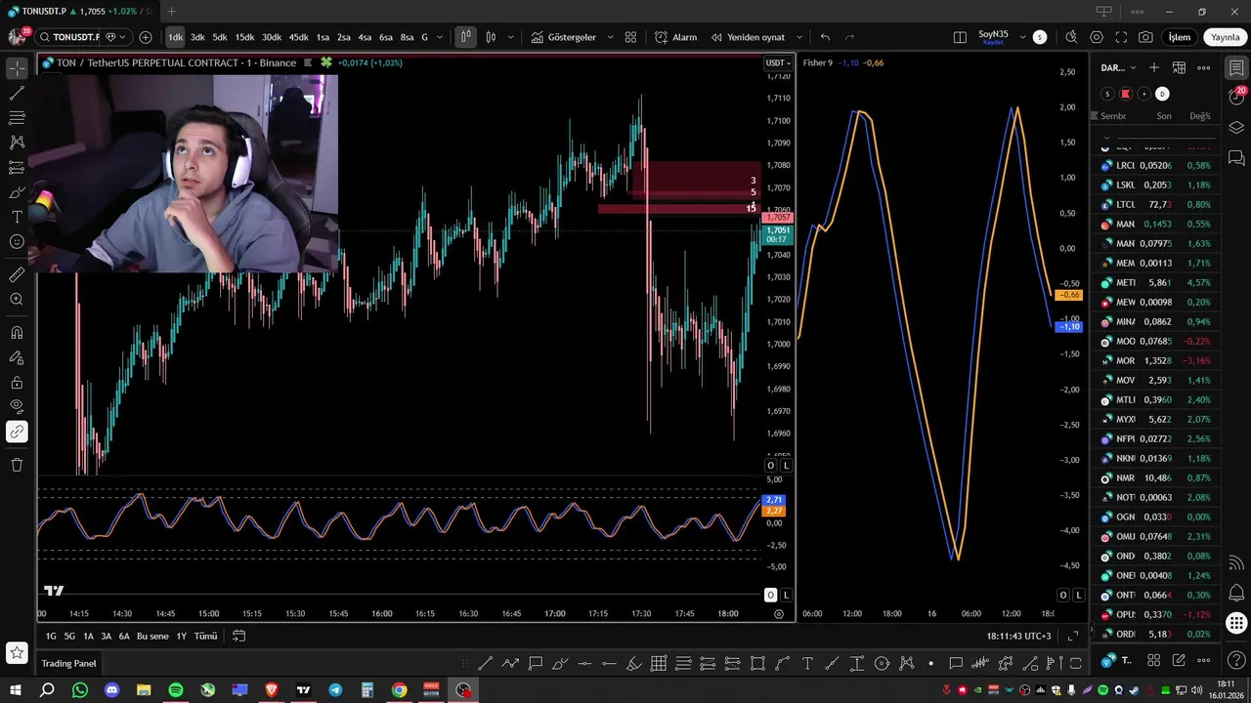
Task: Open the SoyN35 layout name menu
Action: point(993,37)
